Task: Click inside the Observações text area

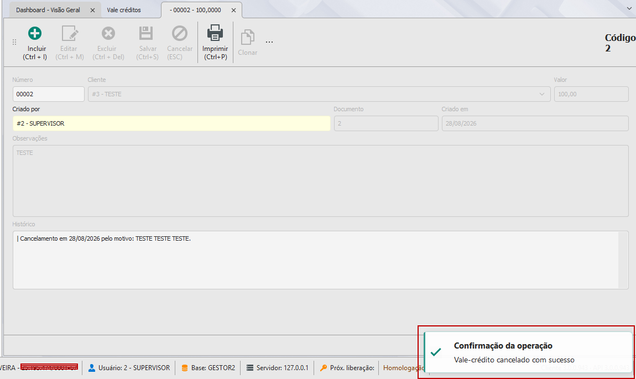Action: tap(320, 181)
